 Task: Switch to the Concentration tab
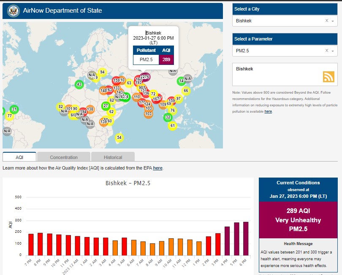pos(64,157)
